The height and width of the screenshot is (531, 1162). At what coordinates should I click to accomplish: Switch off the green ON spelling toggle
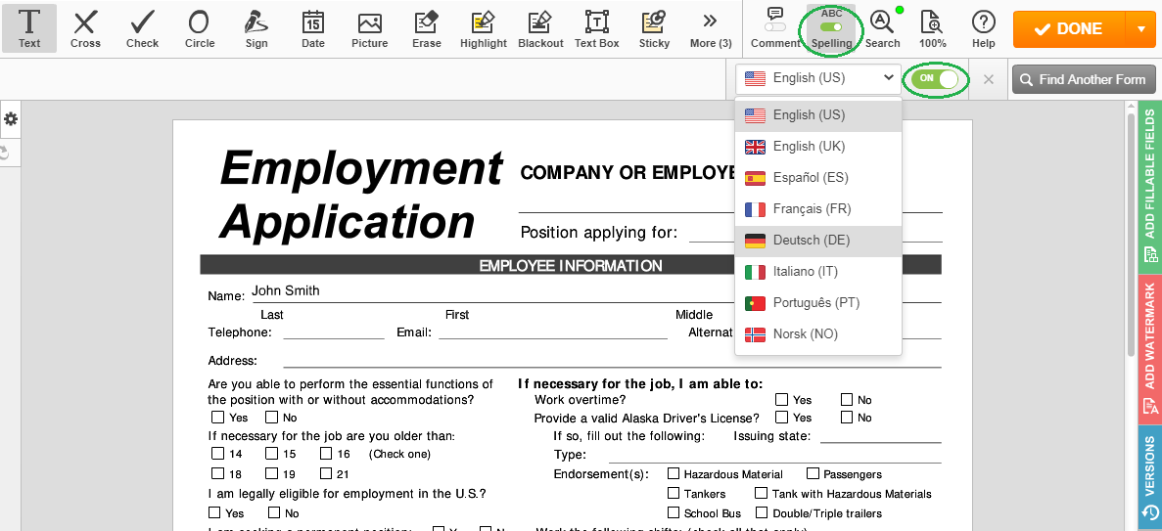(935, 78)
